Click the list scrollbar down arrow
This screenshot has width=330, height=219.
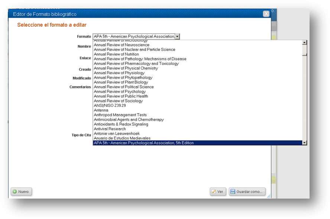click(x=304, y=143)
